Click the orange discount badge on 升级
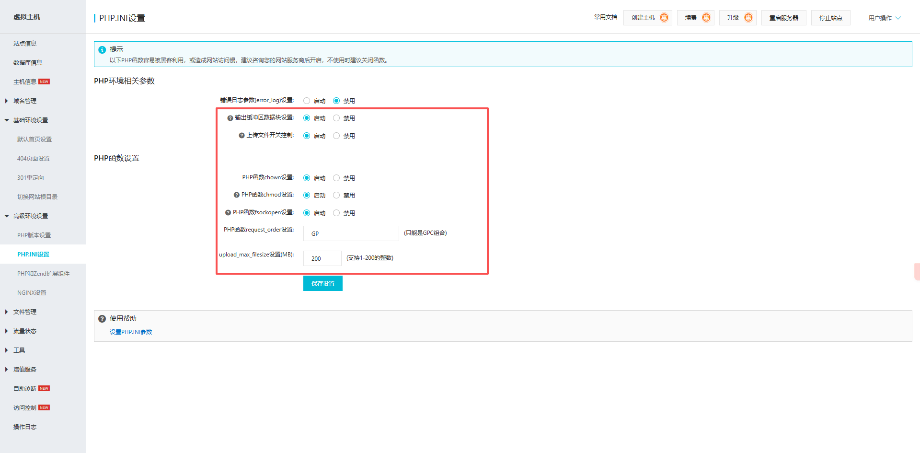Image resolution: width=920 pixels, height=453 pixels. pyautogui.click(x=748, y=18)
